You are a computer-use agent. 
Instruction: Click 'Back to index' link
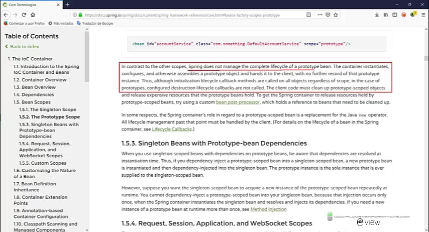pyautogui.click(x=22, y=47)
